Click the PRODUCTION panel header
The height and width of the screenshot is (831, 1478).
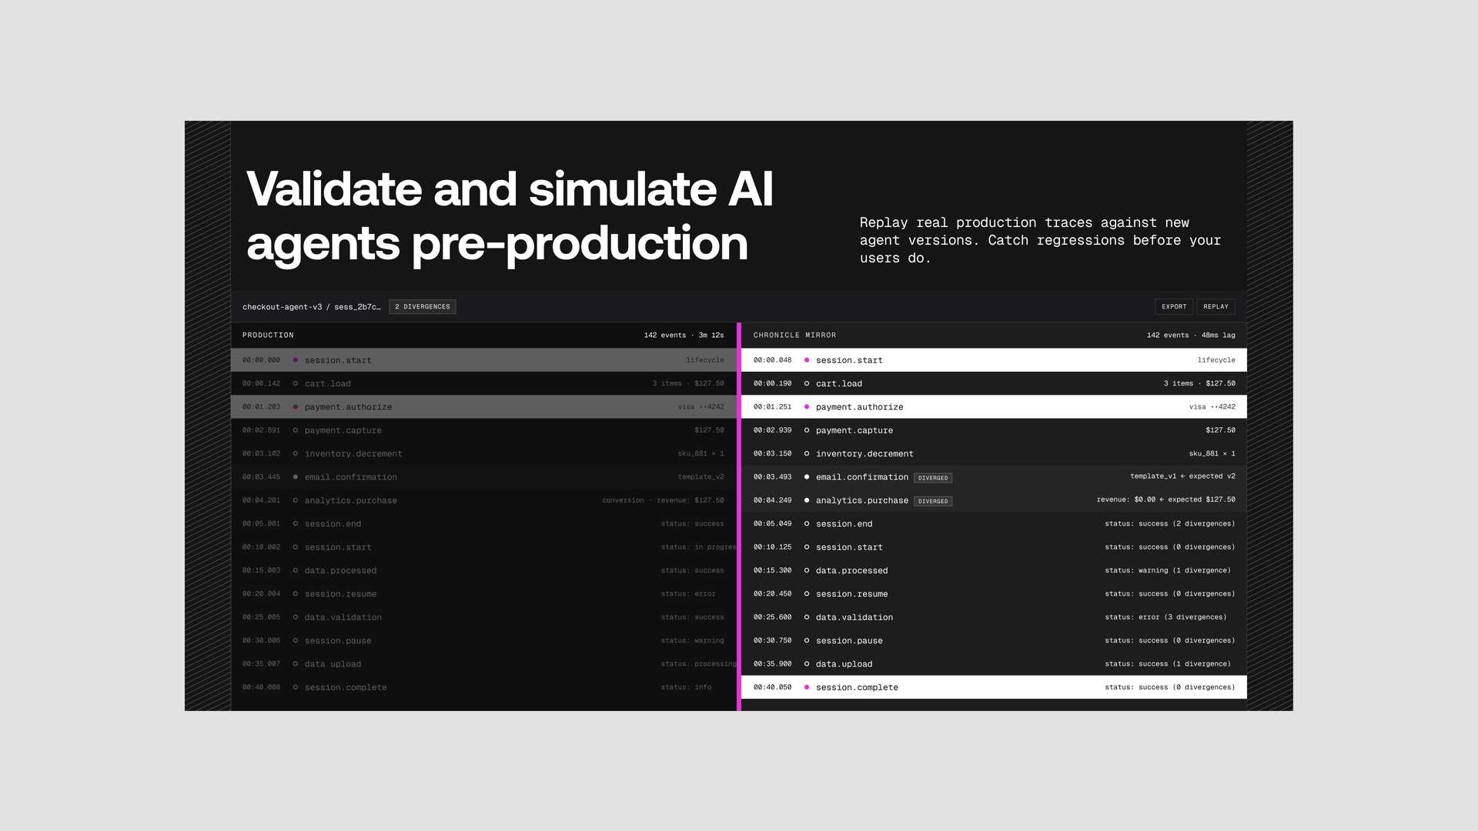268,335
